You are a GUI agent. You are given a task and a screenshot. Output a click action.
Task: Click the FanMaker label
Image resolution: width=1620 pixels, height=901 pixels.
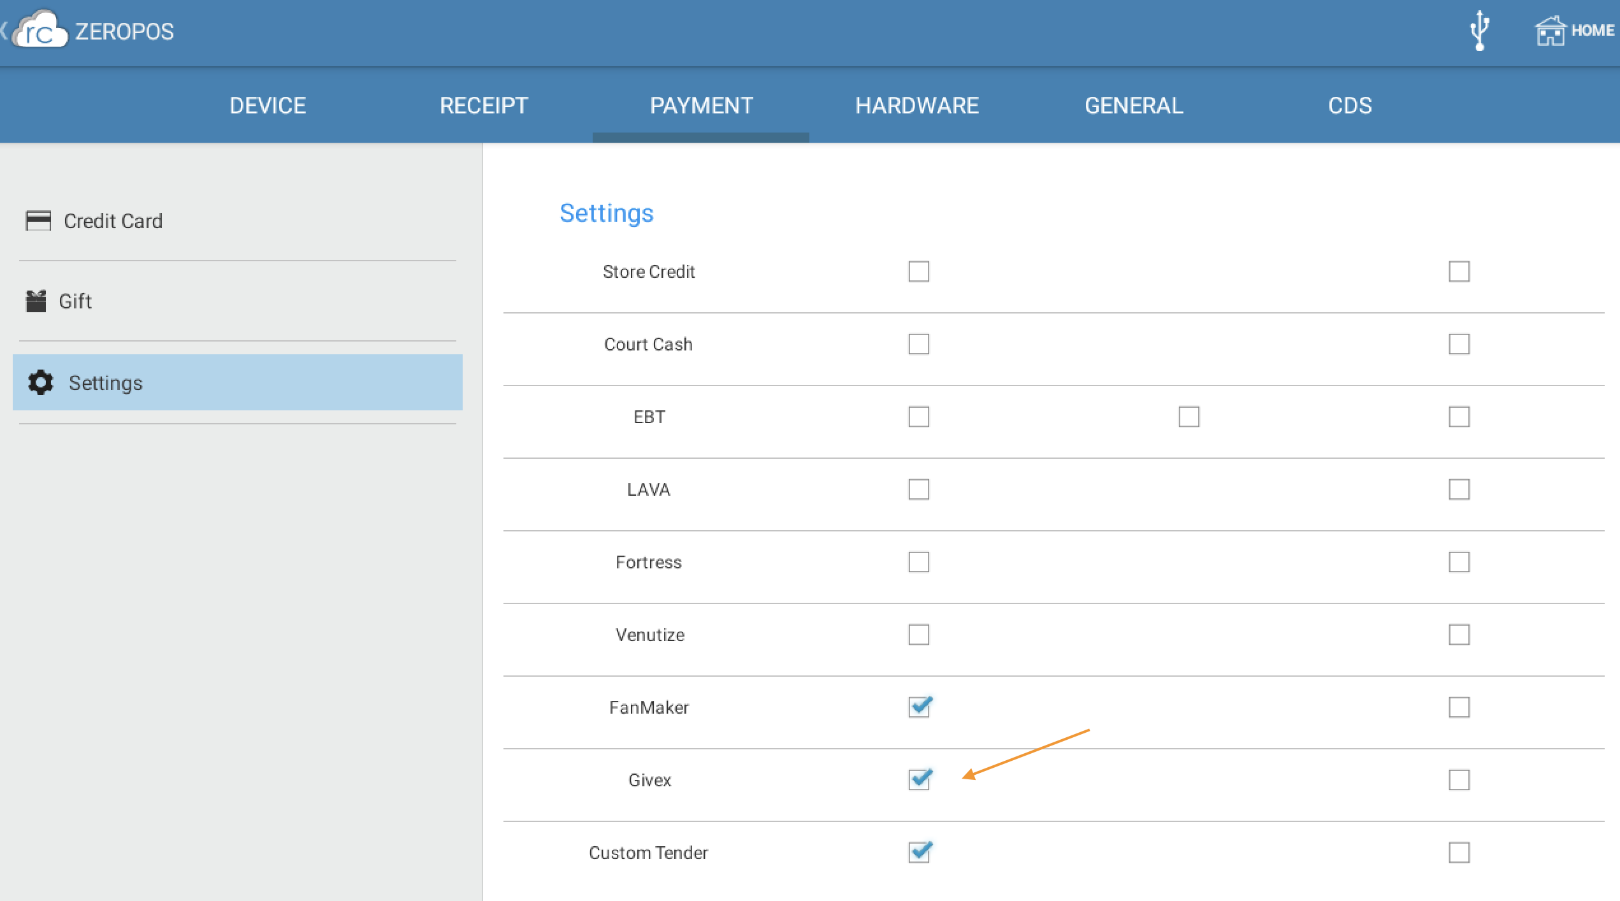(x=649, y=707)
